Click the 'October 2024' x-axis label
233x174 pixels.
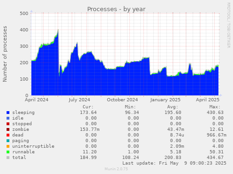click(122, 100)
